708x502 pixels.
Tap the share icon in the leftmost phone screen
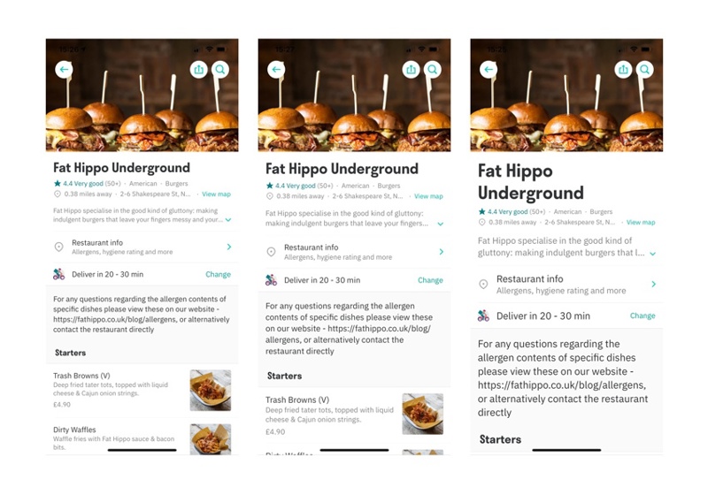(198, 70)
